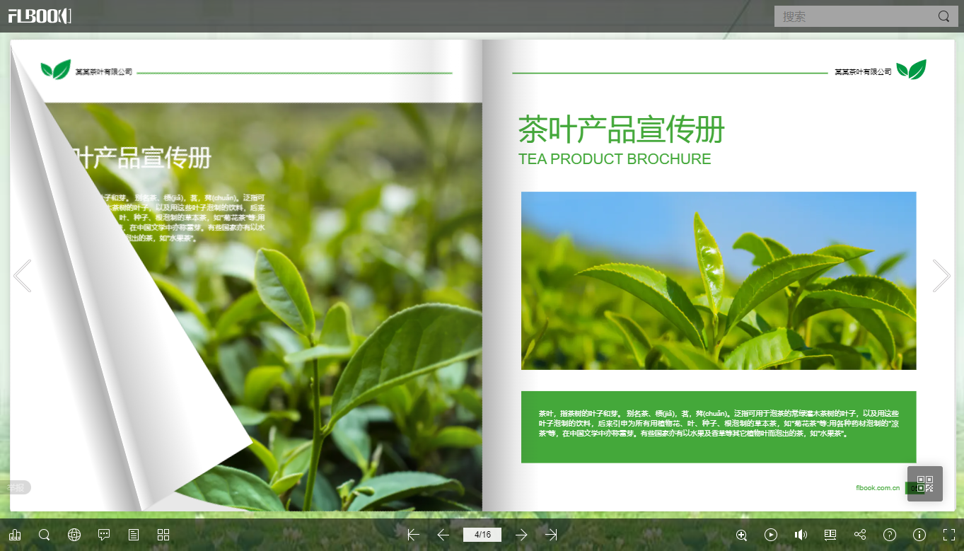Click the green leaf logo on right page
The width and height of the screenshot is (964, 551).
tap(912, 69)
